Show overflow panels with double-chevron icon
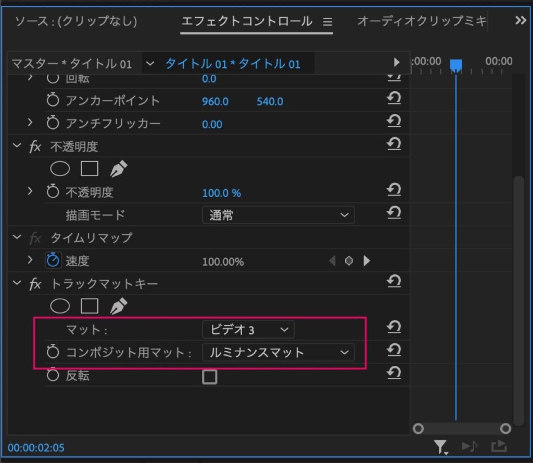This screenshot has height=463, width=533. (x=521, y=21)
